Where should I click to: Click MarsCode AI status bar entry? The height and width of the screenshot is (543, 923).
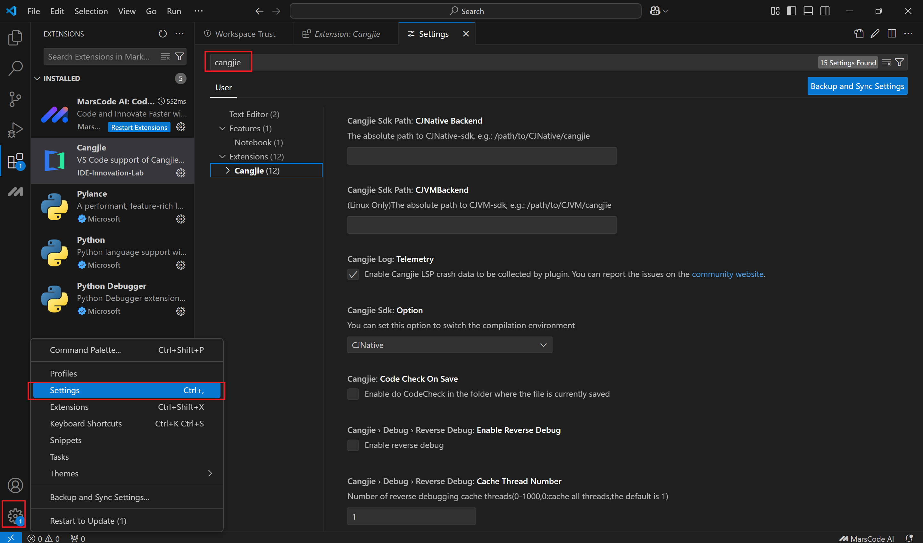[866, 538]
